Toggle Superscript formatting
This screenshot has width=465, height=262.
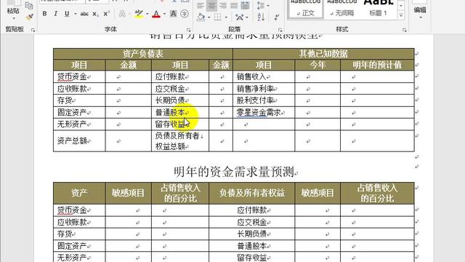pyautogui.click(x=107, y=14)
